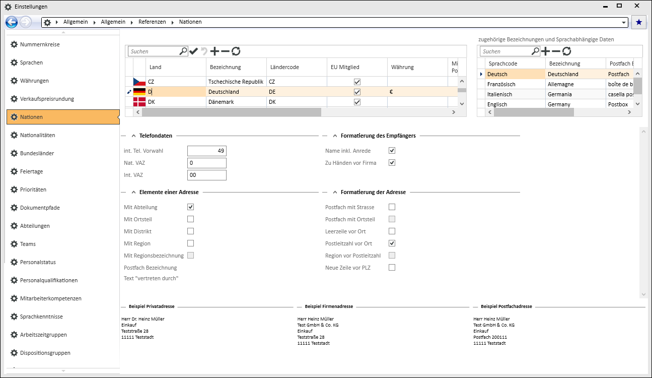The image size is (652, 378).
Task: Switch to Nationalitäten
Action: pyautogui.click(x=63, y=135)
